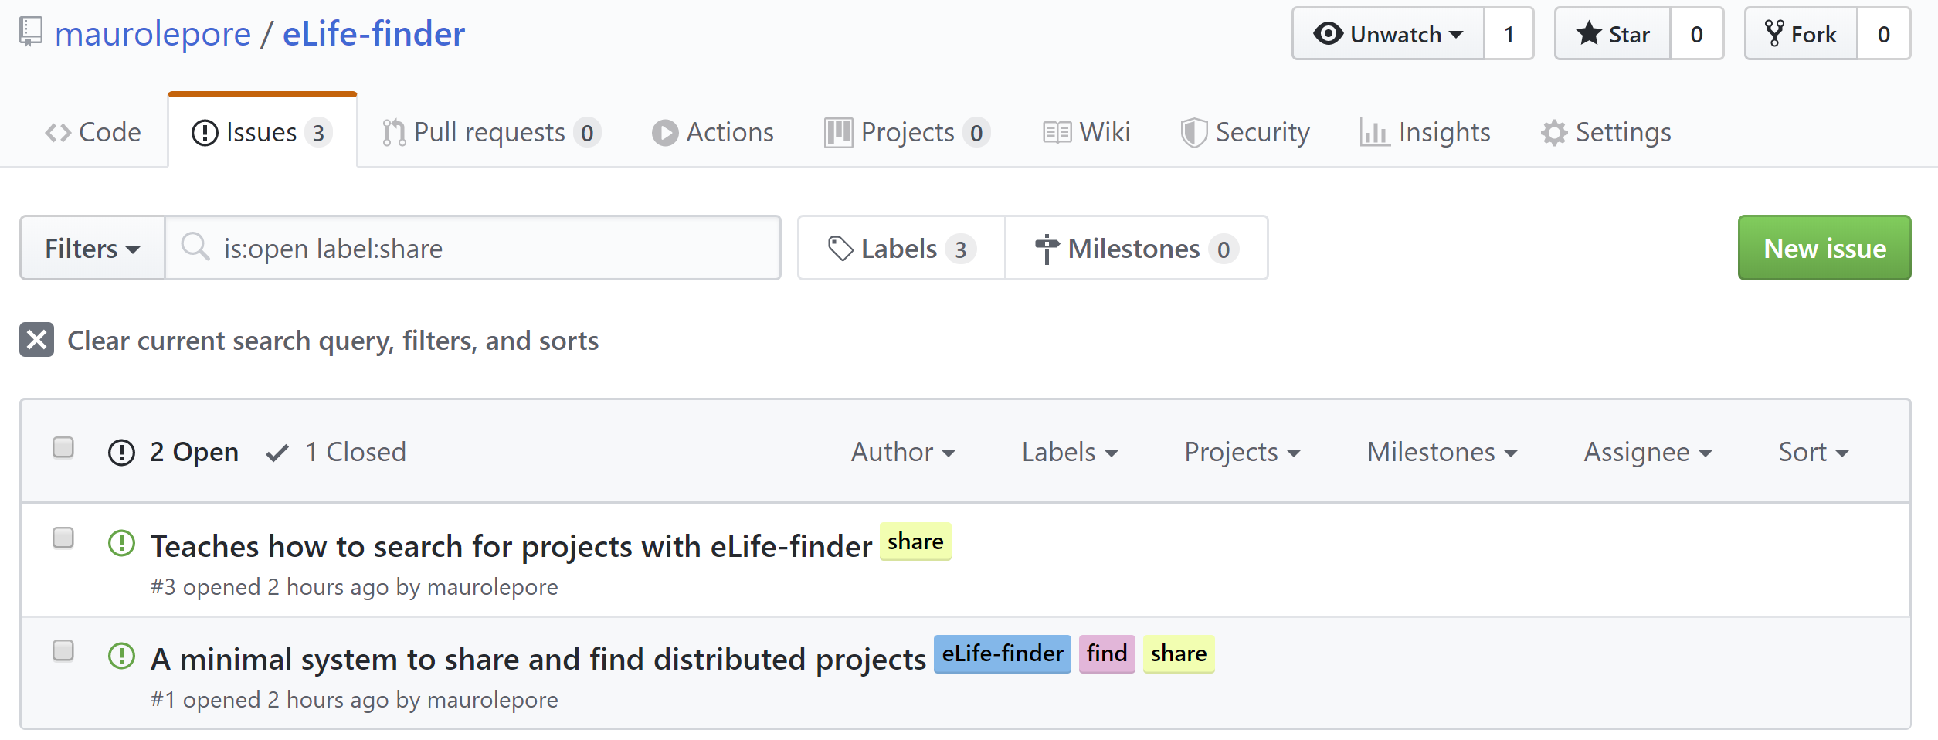Click the X icon to clear filters
Image resolution: width=1938 pixels, height=740 pixels.
click(36, 340)
